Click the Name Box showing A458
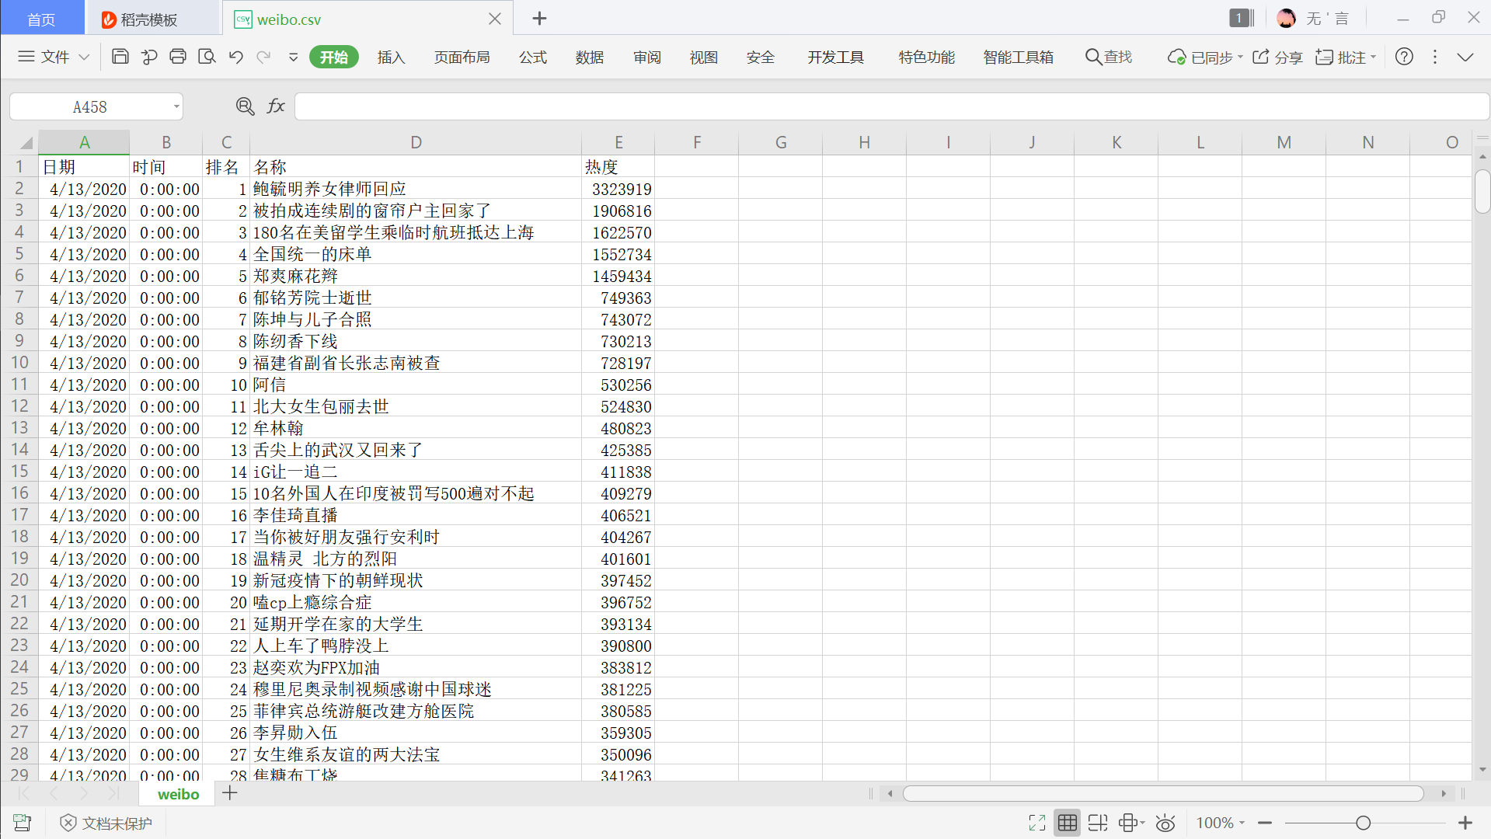Viewport: 1491px width, 839px height. coord(89,107)
